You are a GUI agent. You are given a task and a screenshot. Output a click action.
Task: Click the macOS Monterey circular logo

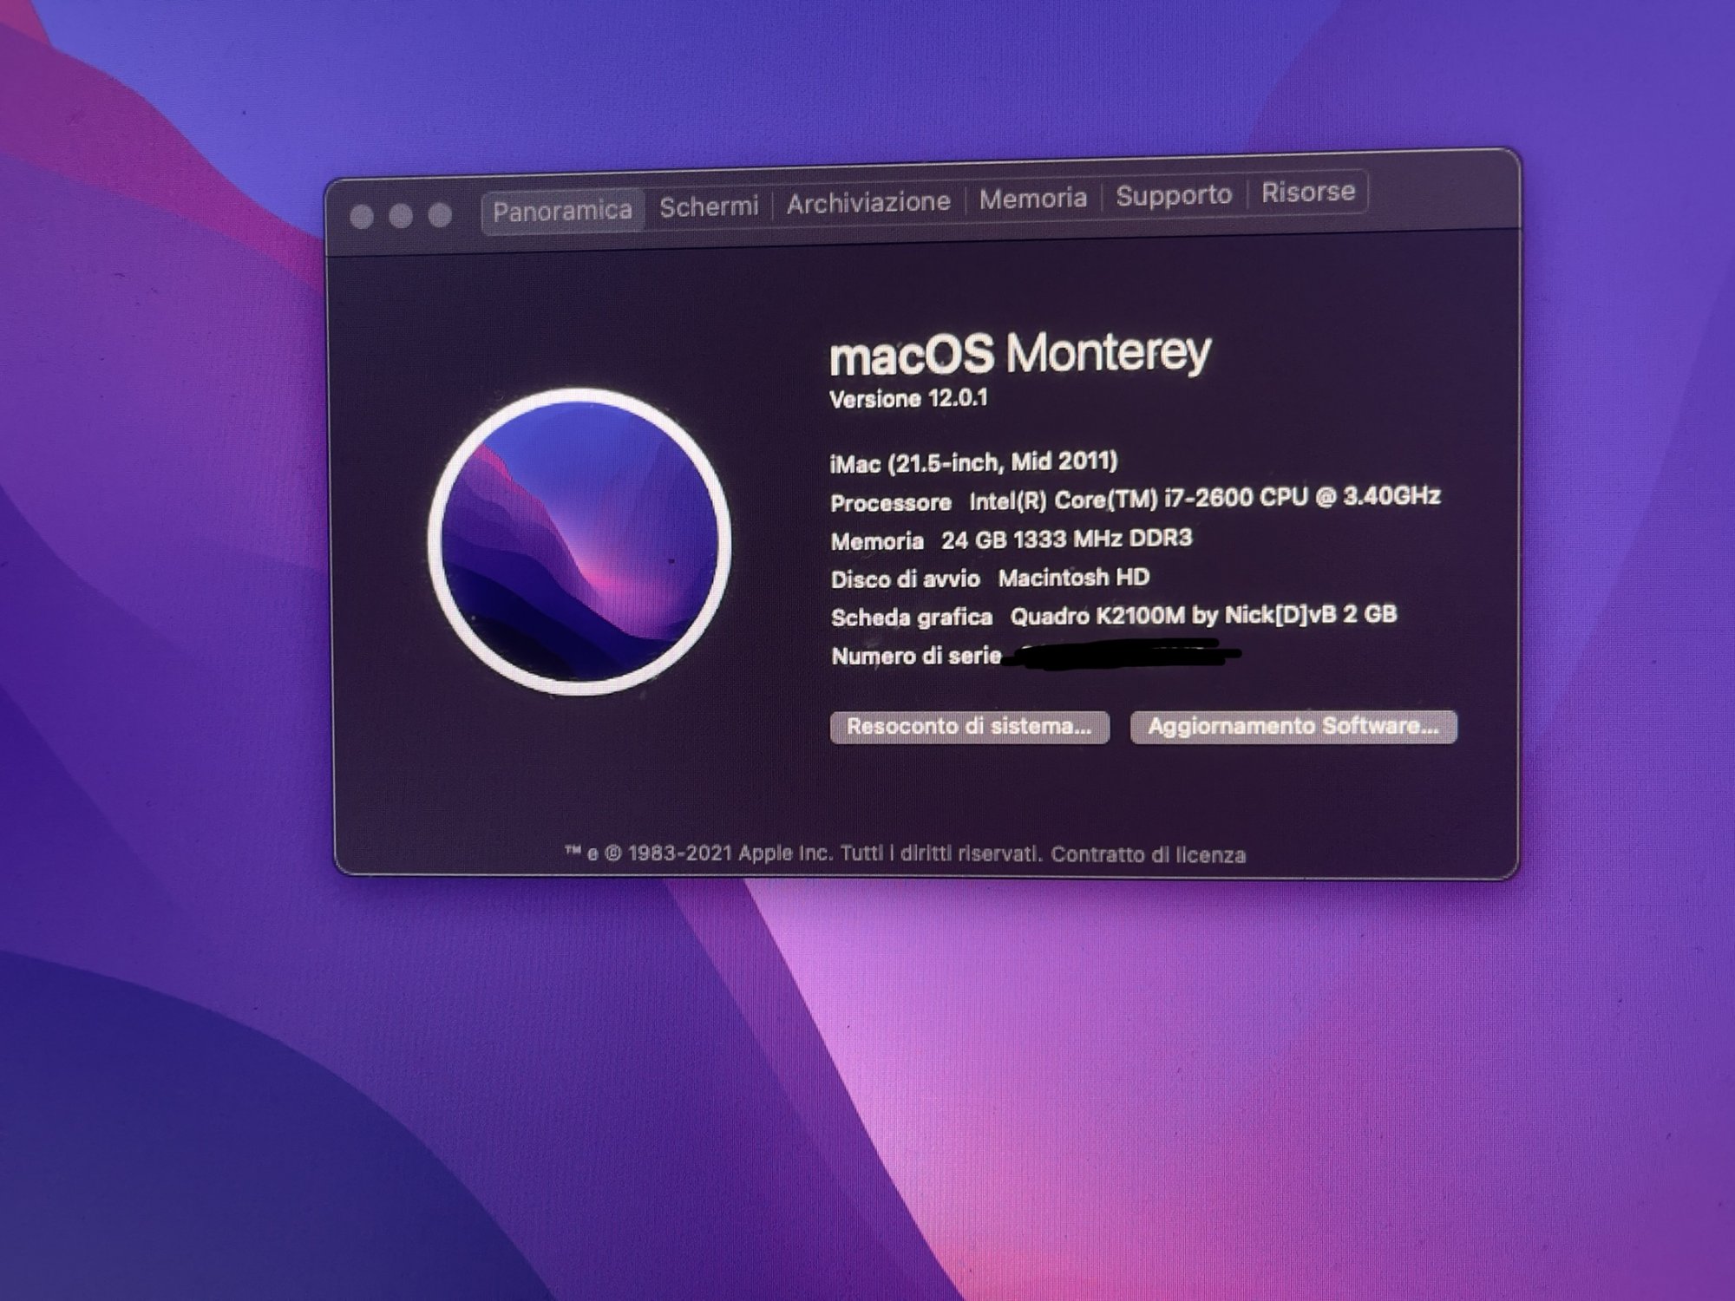[x=579, y=541]
